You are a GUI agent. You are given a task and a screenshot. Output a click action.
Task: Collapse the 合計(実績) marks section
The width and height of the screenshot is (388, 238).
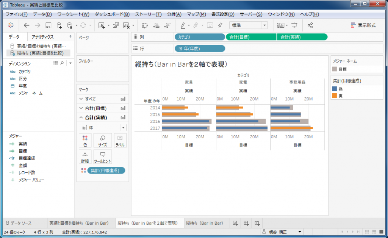tap(81, 117)
